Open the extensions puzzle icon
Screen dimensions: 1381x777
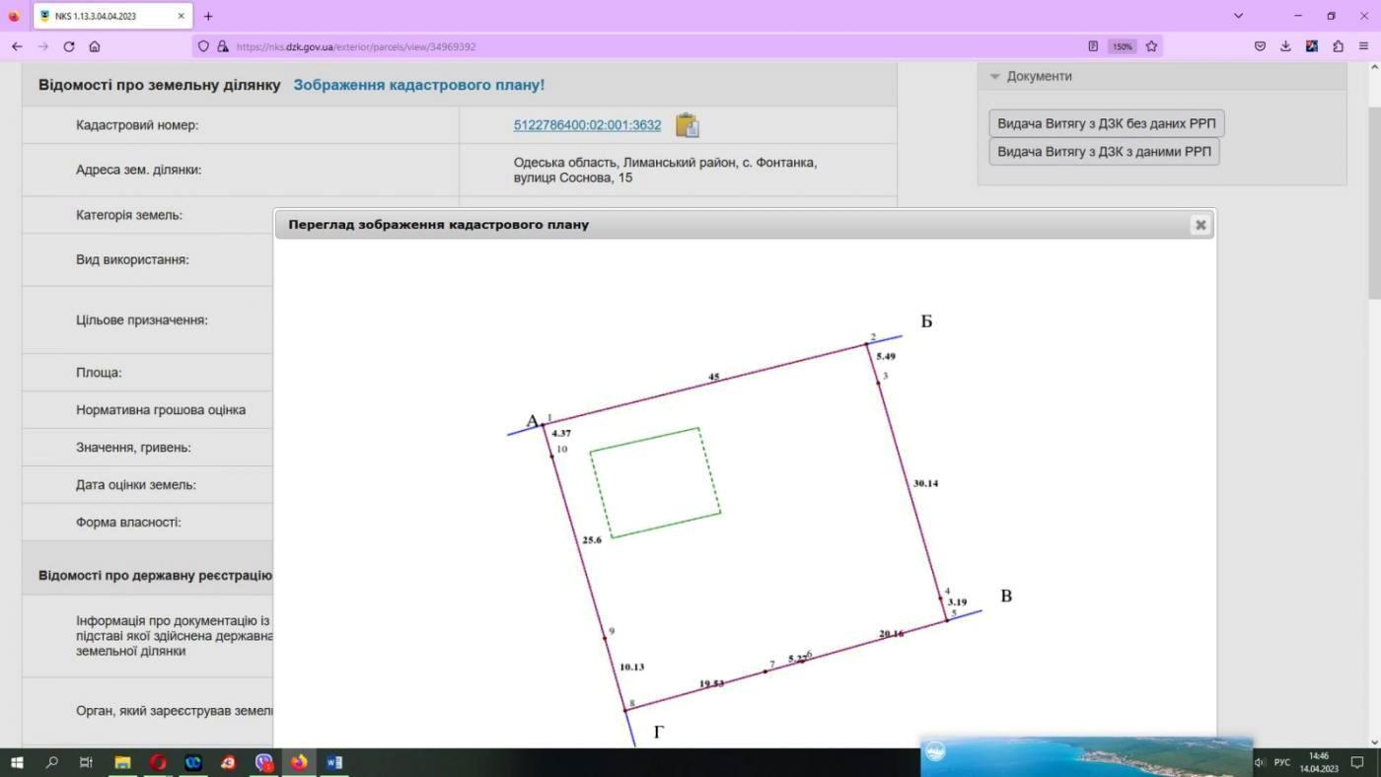click(1338, 46)
